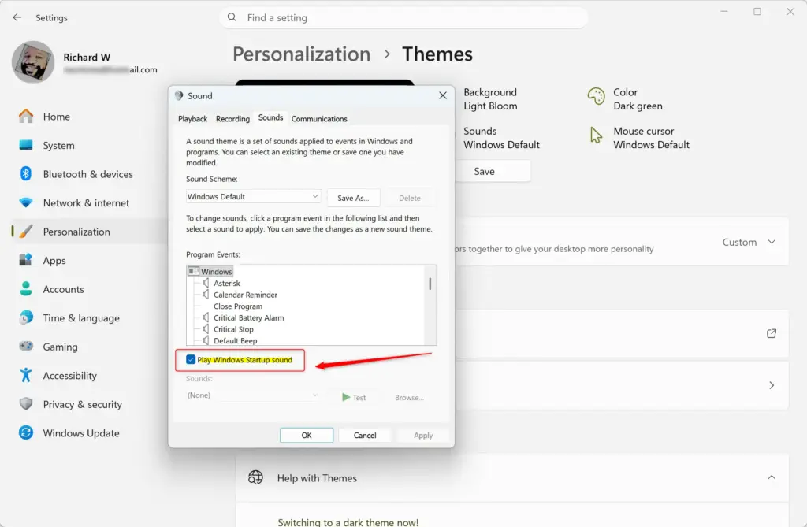Click the Windows Update sync icon
This screenshot has width=807, height=527.
(x=26, y=432)
